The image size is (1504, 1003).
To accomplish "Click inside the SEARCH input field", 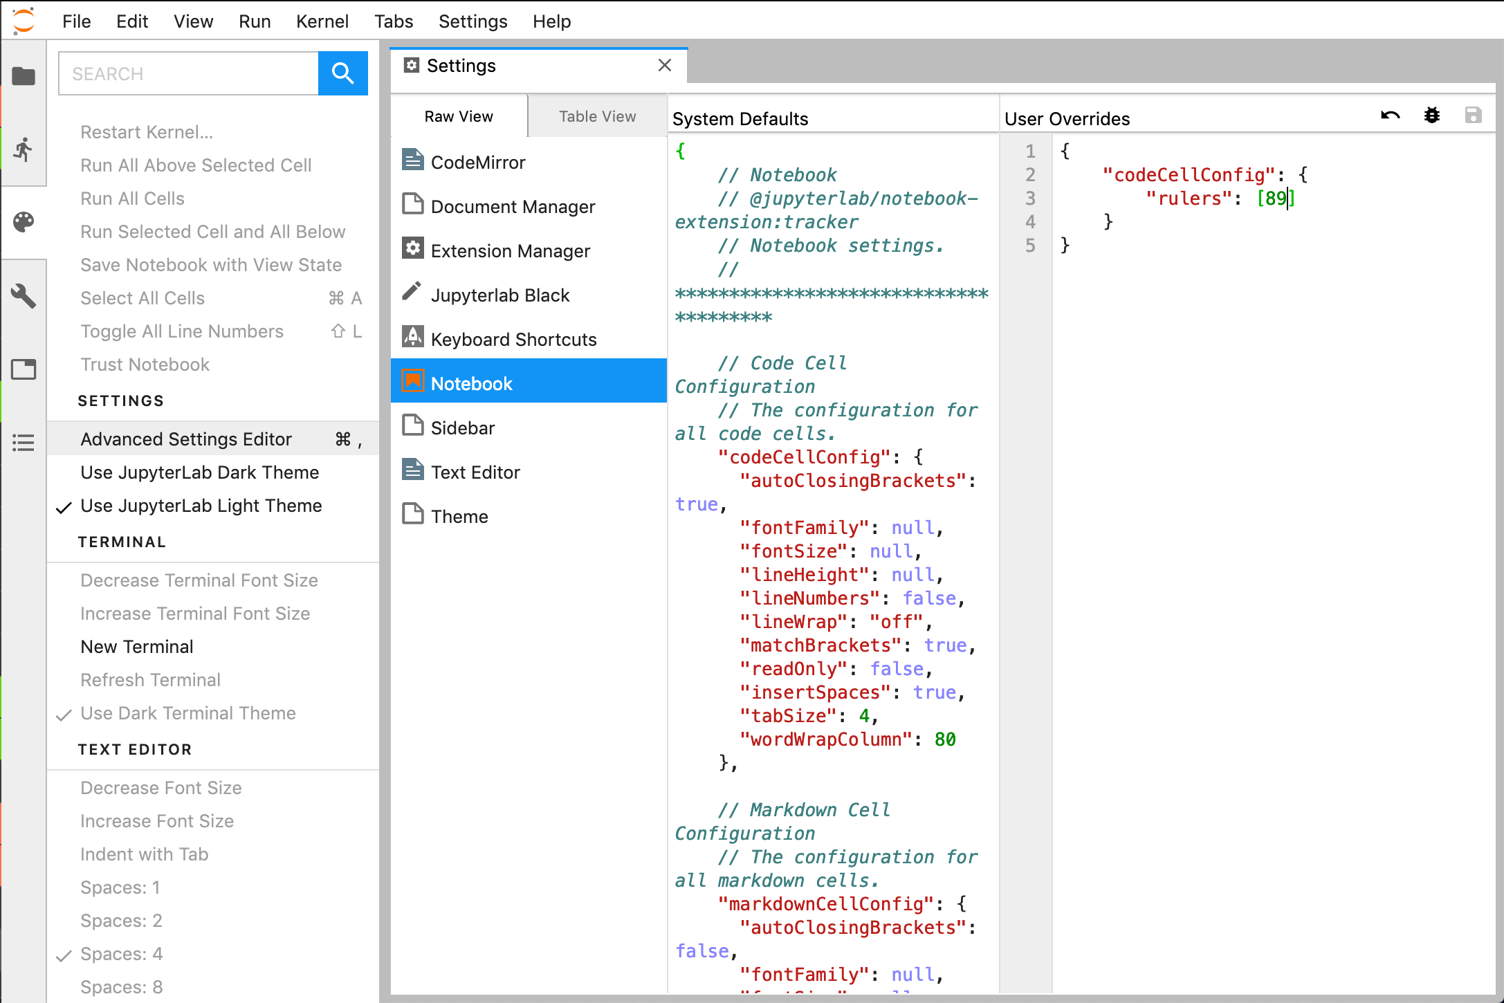I will point(188,73).
